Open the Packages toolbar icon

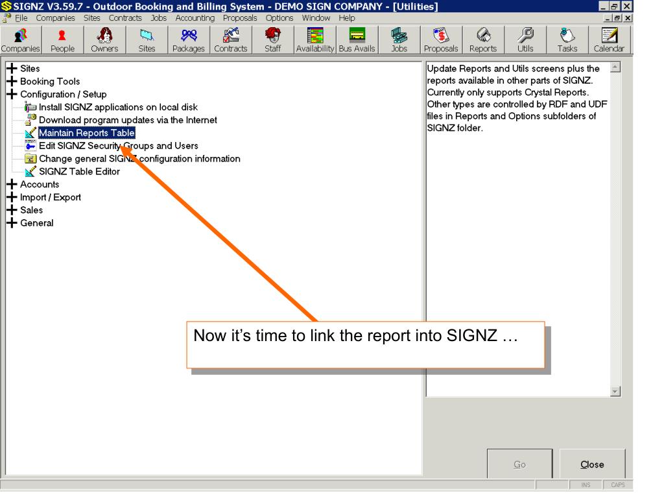pos(189,40)
